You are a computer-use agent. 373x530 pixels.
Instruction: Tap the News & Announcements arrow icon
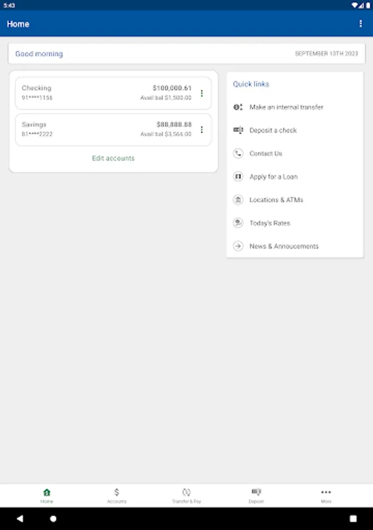pyautogui.click(x=238, y=246)
